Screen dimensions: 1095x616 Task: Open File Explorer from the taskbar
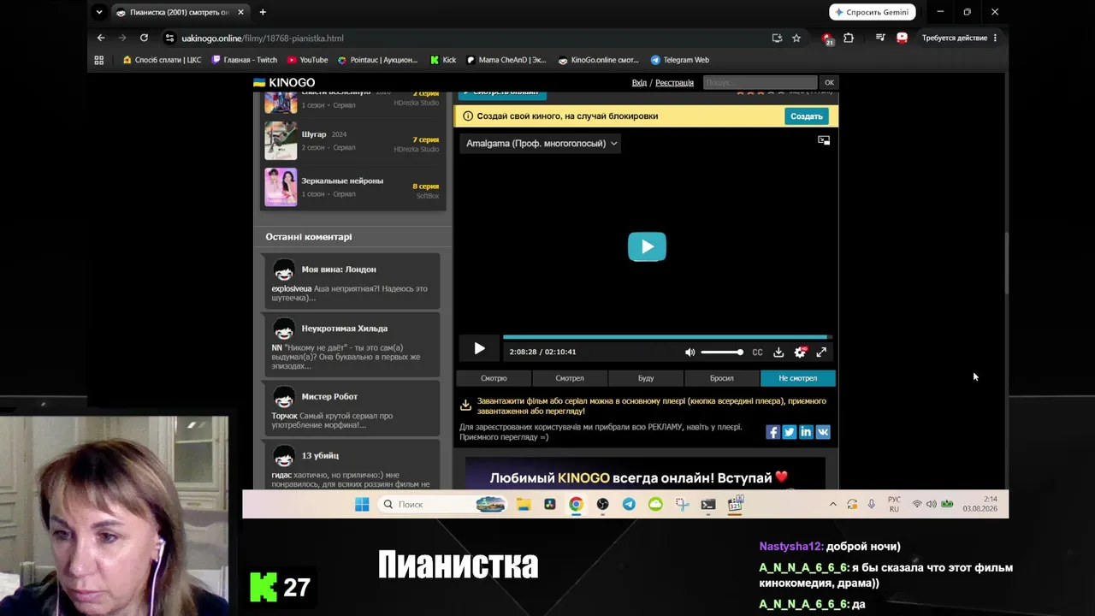point(523,505)
